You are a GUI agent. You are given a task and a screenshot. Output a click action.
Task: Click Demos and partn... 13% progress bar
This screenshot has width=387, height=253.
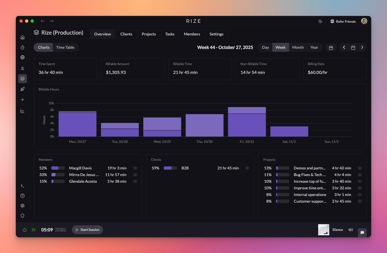(283, 168)
